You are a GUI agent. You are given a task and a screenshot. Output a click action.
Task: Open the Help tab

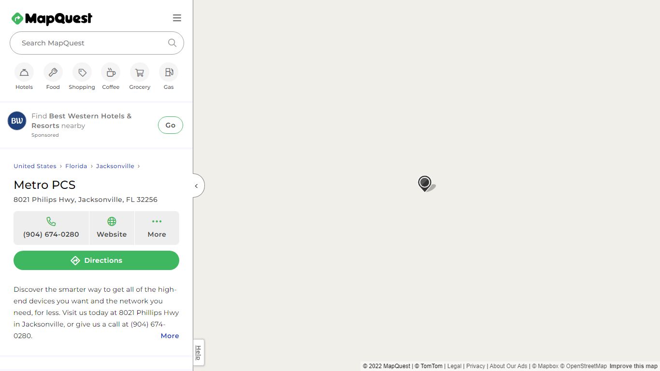[198, 353]
